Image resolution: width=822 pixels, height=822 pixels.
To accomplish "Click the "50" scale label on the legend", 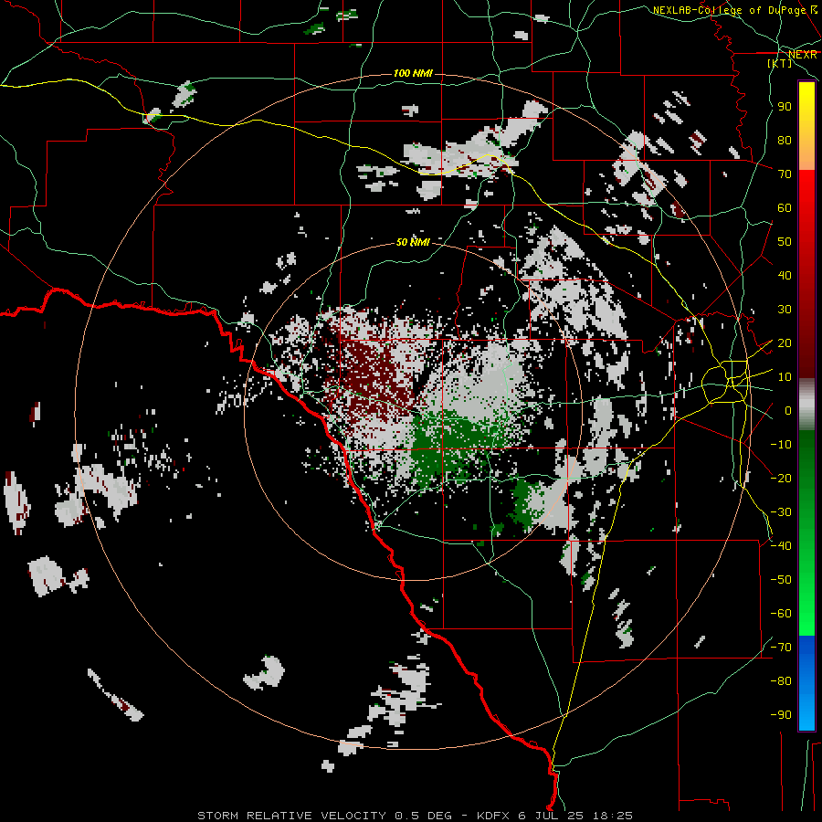I will coord(785,242).
